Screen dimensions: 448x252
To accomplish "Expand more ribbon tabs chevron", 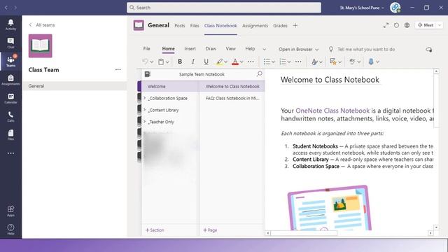I will click(x=265, y=49).
